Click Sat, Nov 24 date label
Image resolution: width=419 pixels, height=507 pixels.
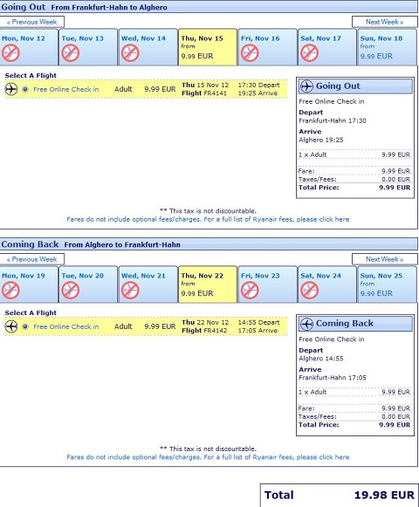[320, 276]
